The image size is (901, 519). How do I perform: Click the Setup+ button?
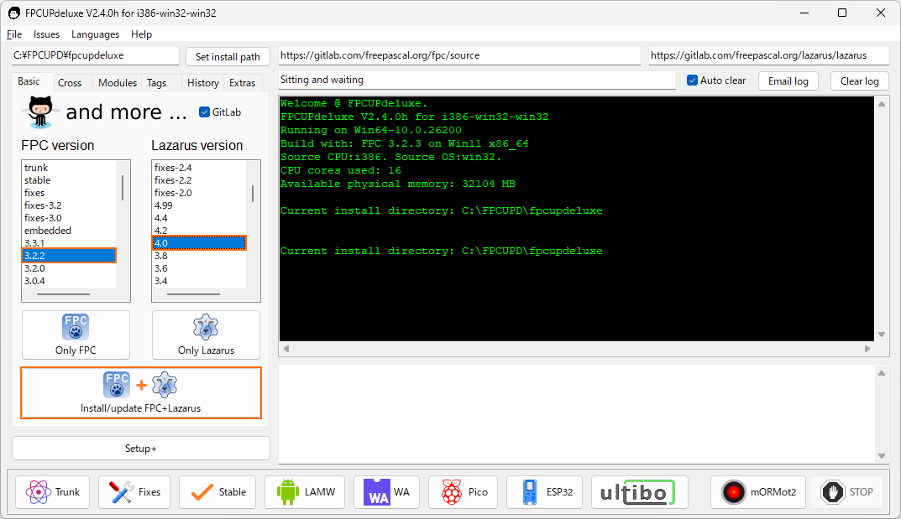[x=141, y=449]
